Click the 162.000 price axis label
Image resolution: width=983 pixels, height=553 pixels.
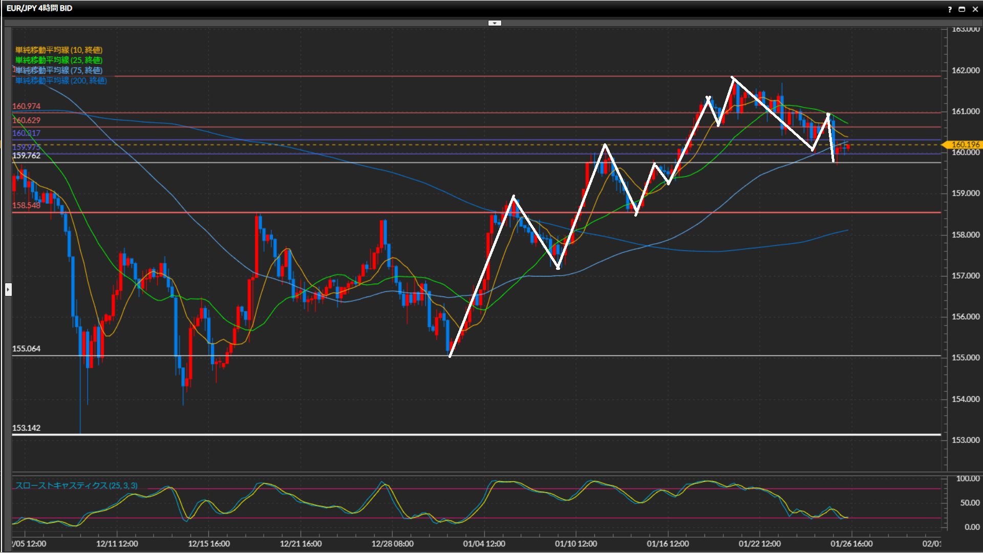(965, 71)
